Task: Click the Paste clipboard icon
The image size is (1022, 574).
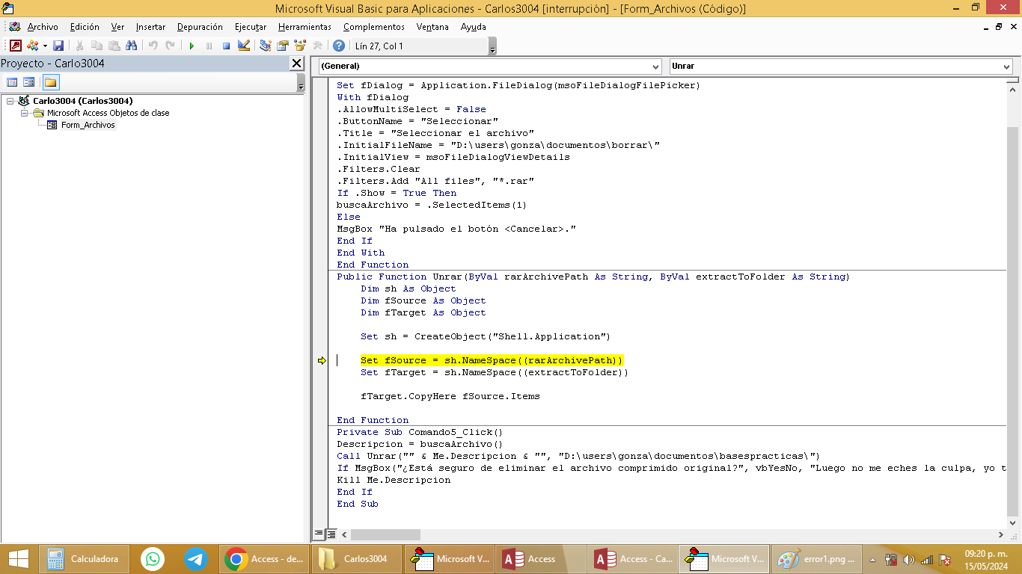Action: (114, 46)
